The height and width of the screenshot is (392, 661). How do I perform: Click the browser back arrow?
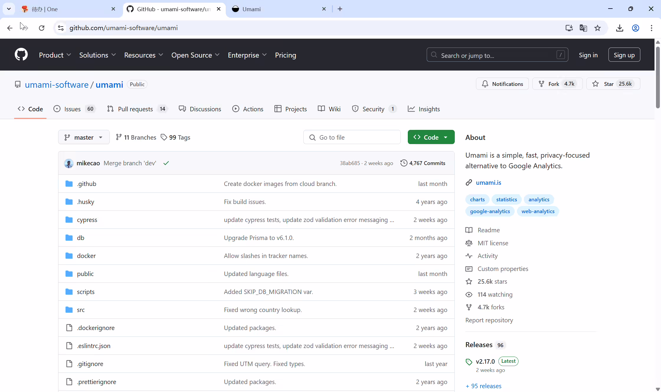coord(10,28)
